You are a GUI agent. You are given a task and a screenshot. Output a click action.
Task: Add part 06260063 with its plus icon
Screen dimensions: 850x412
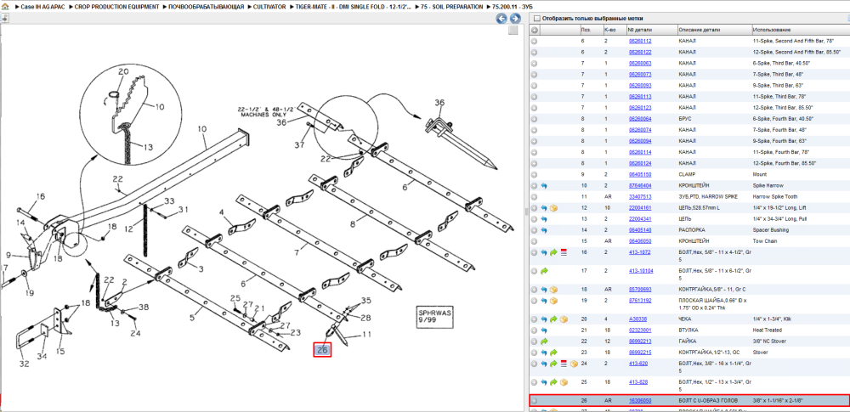[534, 63]
